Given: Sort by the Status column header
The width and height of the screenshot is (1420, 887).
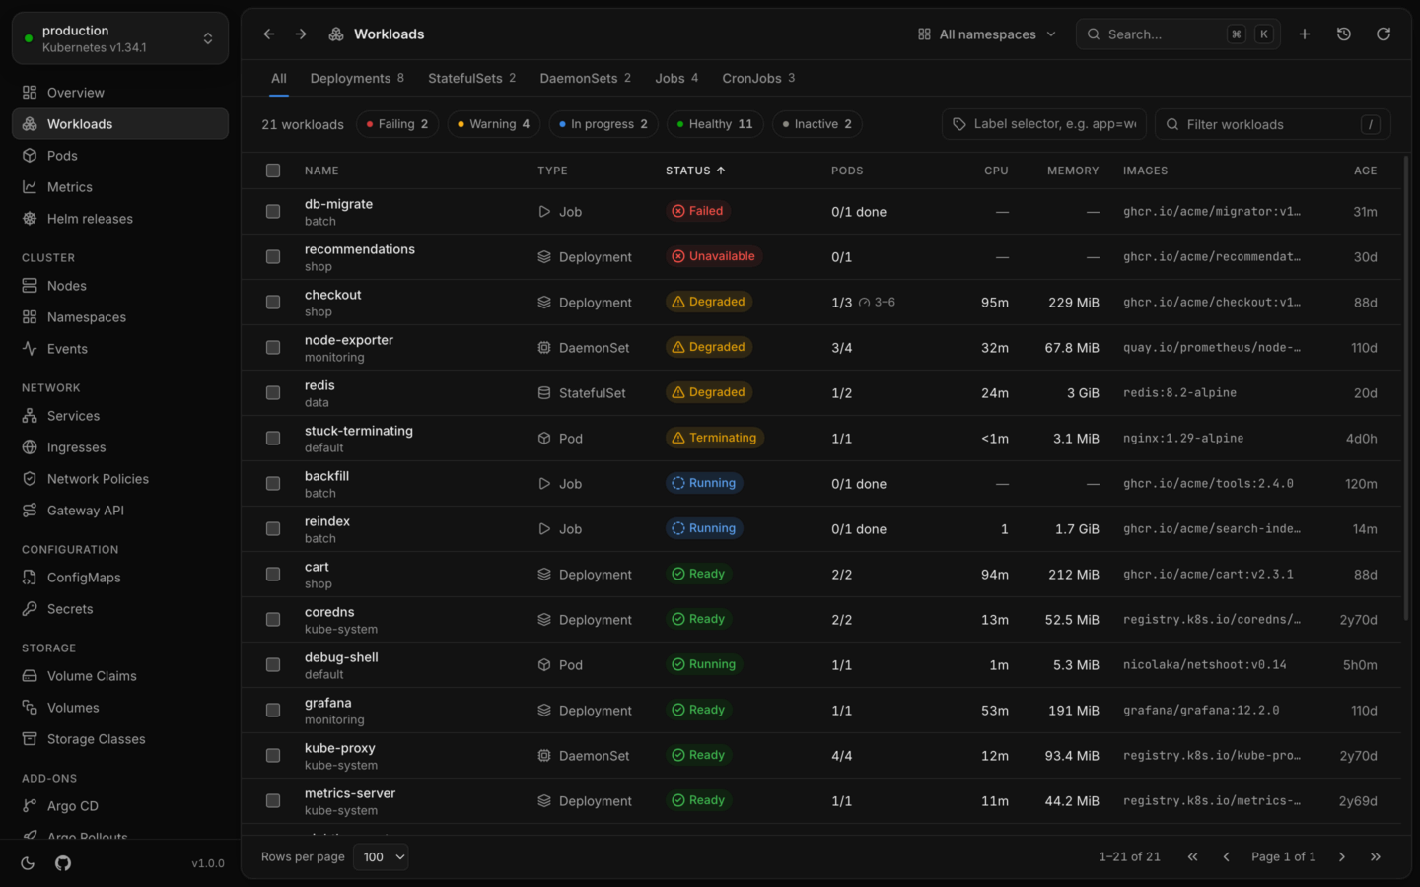Looking at the screenshot, I should pyautogui.click(x=695, y=171).
